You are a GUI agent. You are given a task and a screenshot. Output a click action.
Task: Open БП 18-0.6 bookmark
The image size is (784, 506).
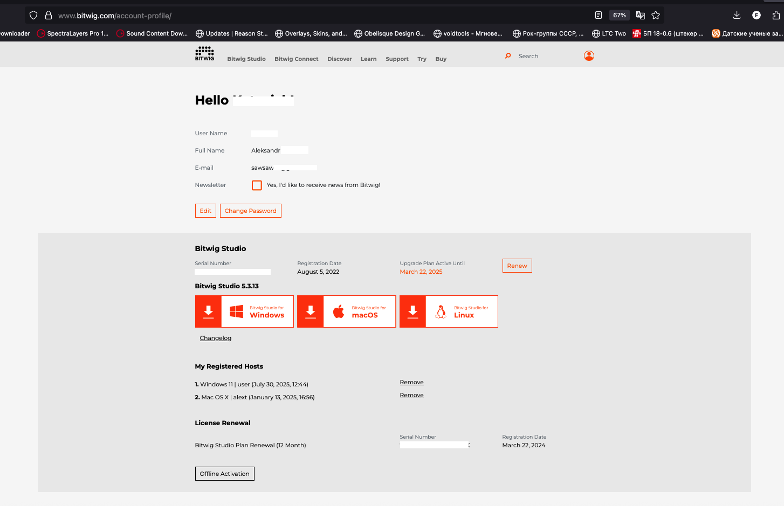coord(668,33)
